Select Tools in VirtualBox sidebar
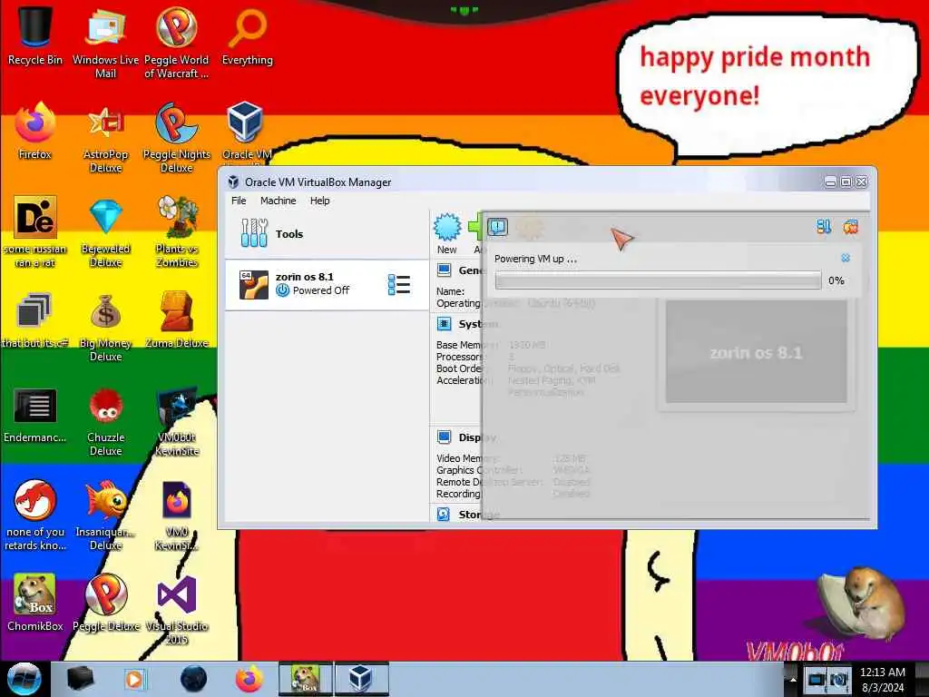929x697 pixels. click(x=327, y=234)
